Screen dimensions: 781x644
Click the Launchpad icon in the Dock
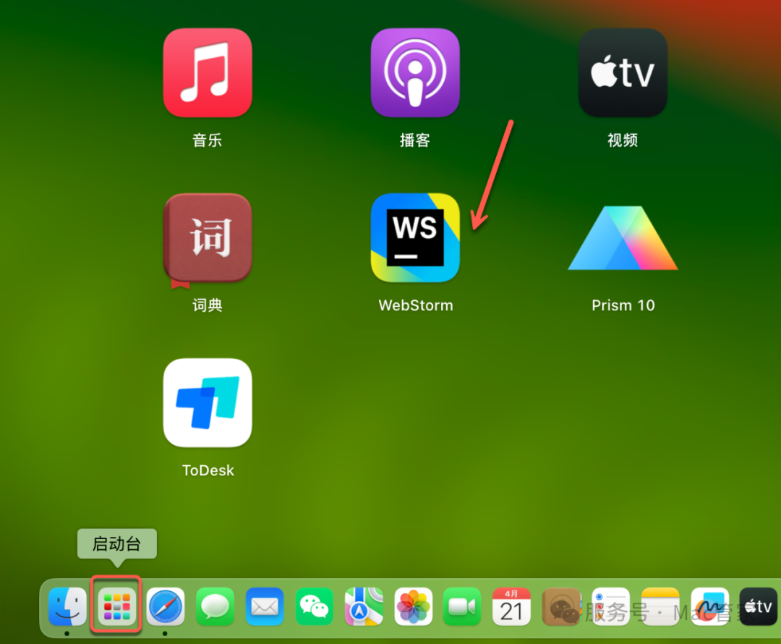pos(116,606)
